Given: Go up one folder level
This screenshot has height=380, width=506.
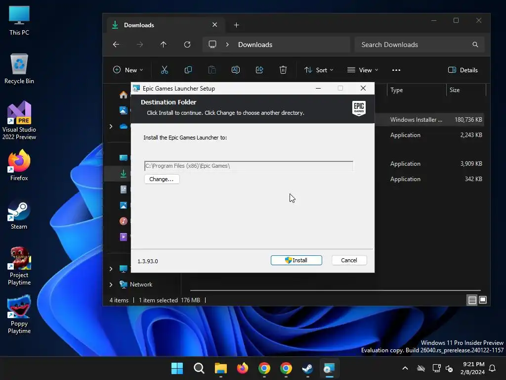Looking at the screenshot, I should (163, 45).
